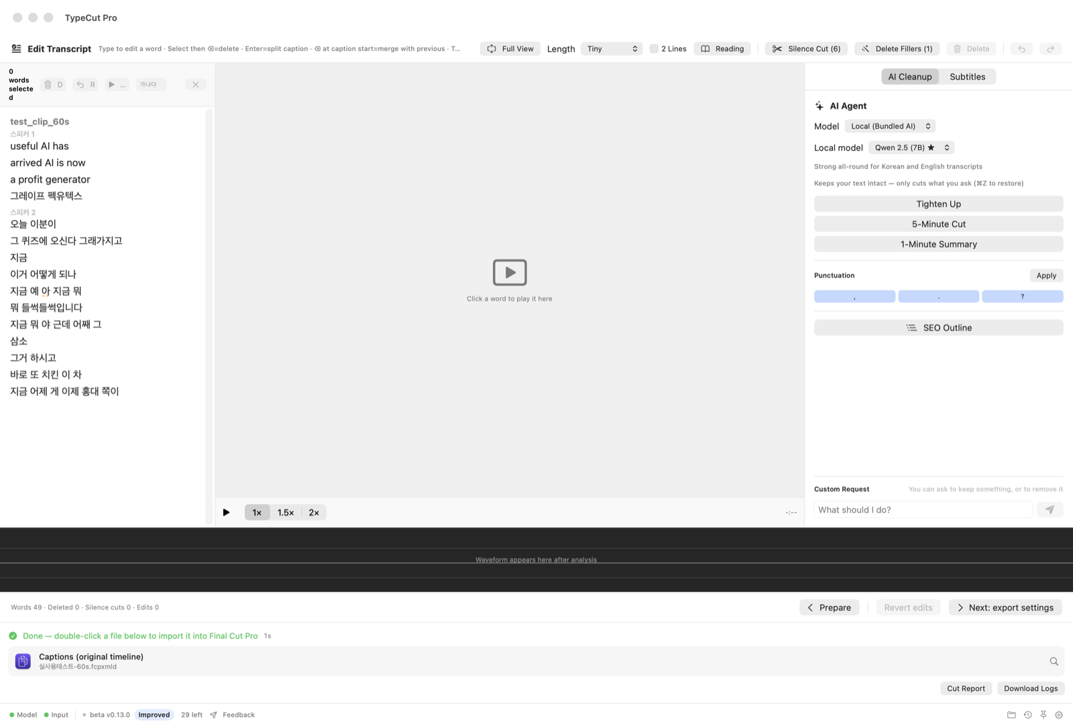Click the play-selection button in transcript toolbar
This screenshot has width=1073, height=726.
coord(117,84)
